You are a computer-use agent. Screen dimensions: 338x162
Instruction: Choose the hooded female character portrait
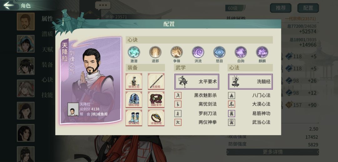pos(26,44)
